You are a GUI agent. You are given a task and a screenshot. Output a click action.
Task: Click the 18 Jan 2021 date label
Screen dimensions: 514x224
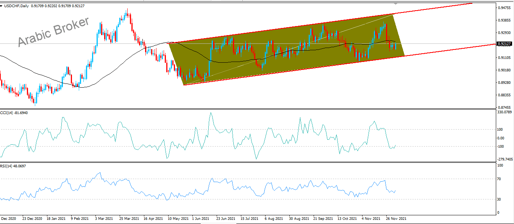click(56, 218)
